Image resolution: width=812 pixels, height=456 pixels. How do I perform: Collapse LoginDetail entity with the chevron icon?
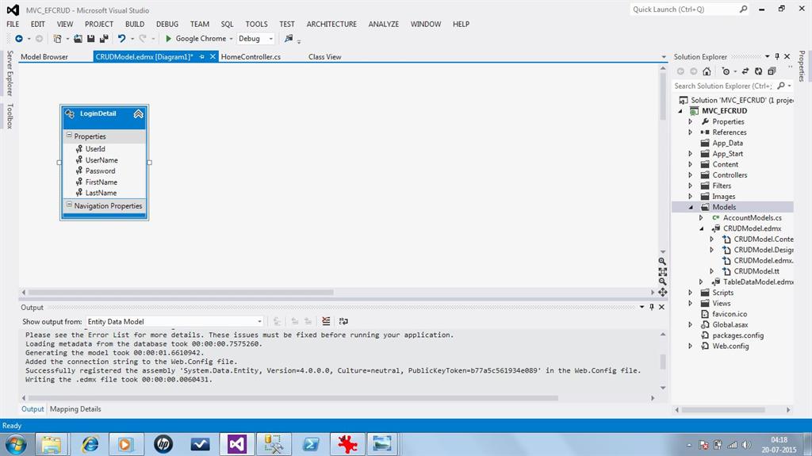tap(138, 114)
